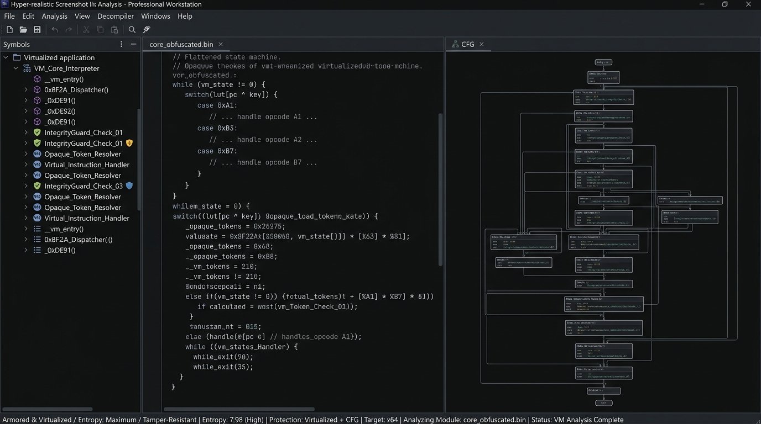
Task: Close the CFG tab
Action: 481,44
